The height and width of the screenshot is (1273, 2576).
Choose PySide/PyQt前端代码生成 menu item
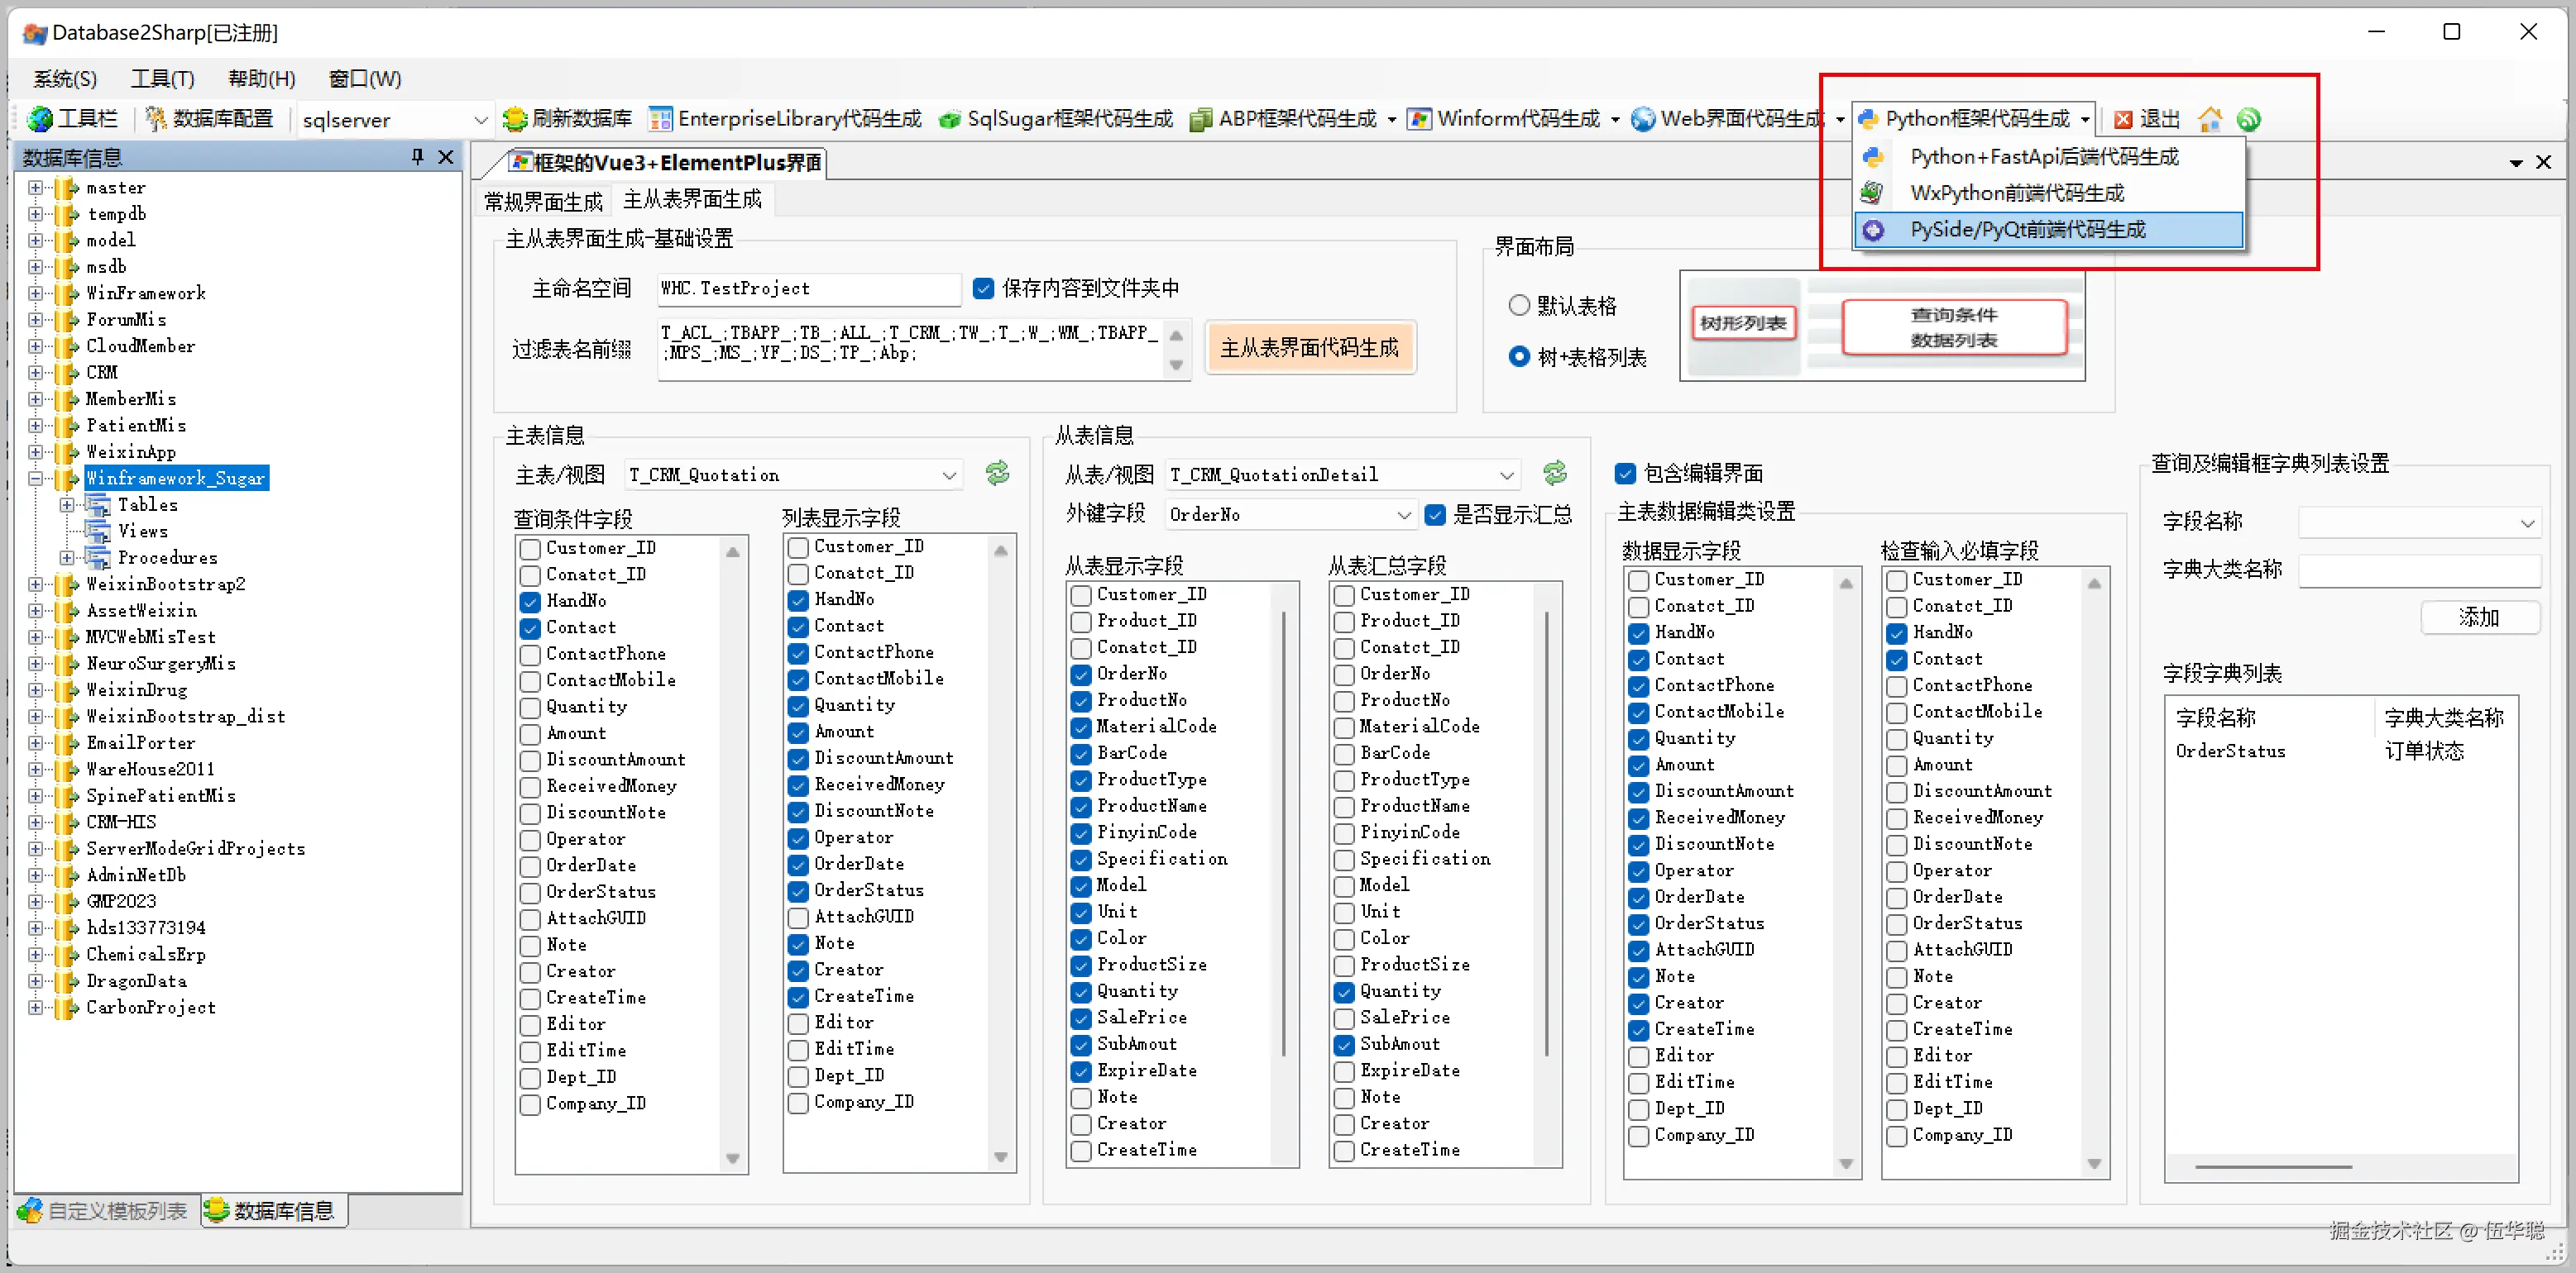pos(2027,230)
